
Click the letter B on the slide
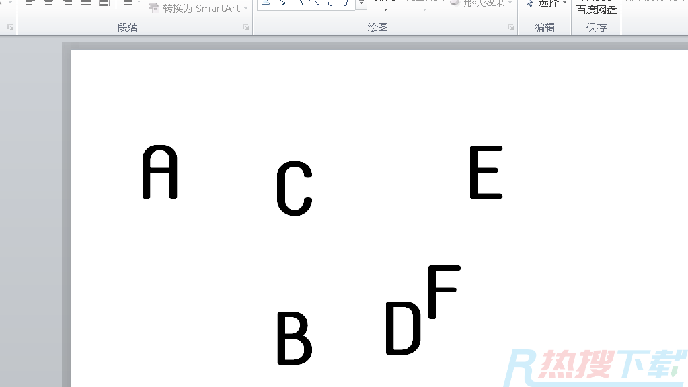(x=294, y=338)
